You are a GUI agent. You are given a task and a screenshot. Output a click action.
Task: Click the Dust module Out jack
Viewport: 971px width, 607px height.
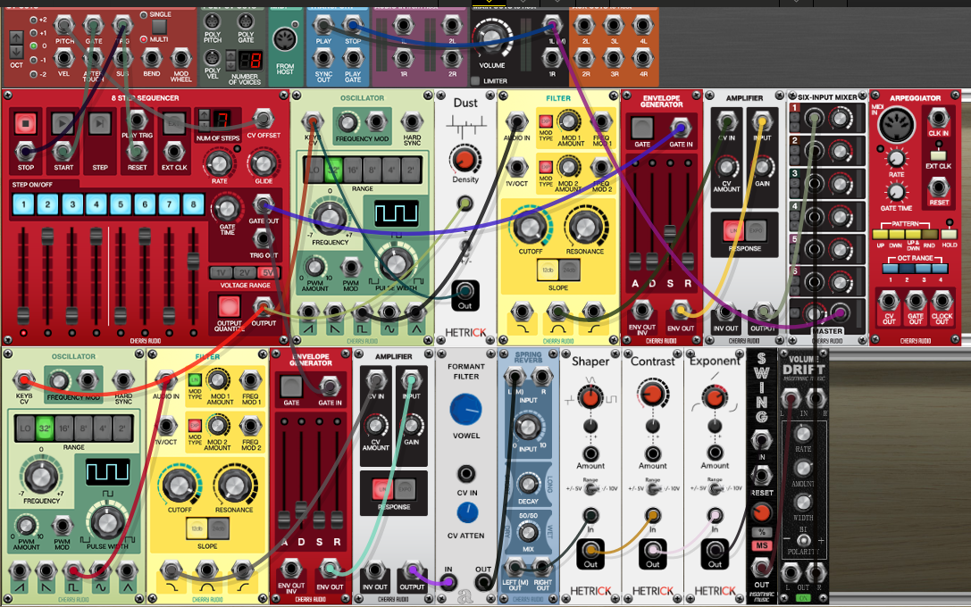pos(465,291)
